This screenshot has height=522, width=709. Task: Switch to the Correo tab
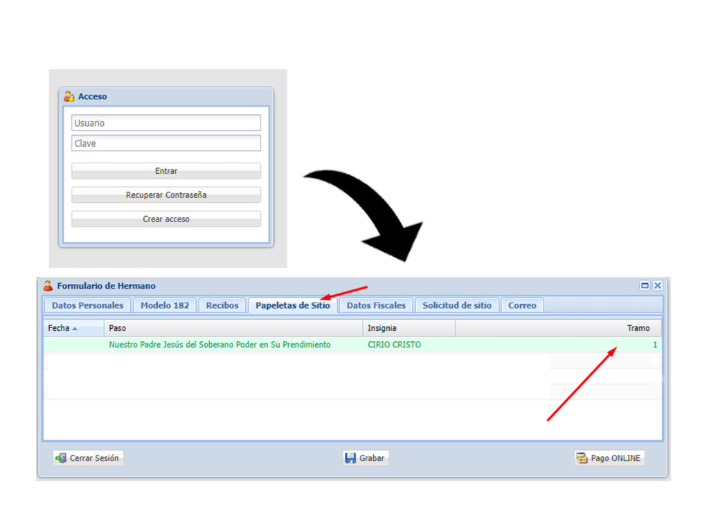pyautogui.click(x=522, y=305)
